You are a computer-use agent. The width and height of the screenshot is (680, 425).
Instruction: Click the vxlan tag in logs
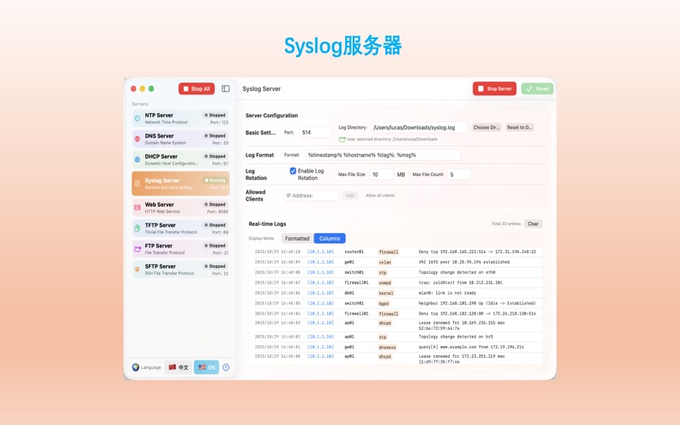pyautogui.click(x=385, y=263)
